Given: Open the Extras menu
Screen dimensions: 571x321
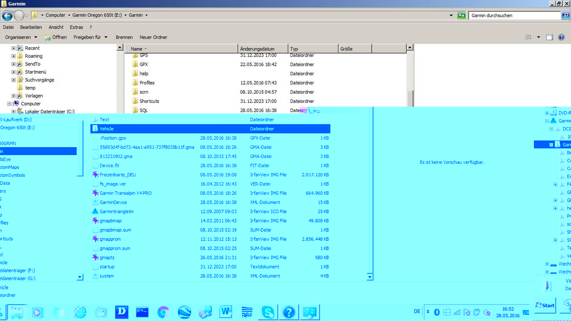Looking at the screenshot, I should [x=76, y=27].
